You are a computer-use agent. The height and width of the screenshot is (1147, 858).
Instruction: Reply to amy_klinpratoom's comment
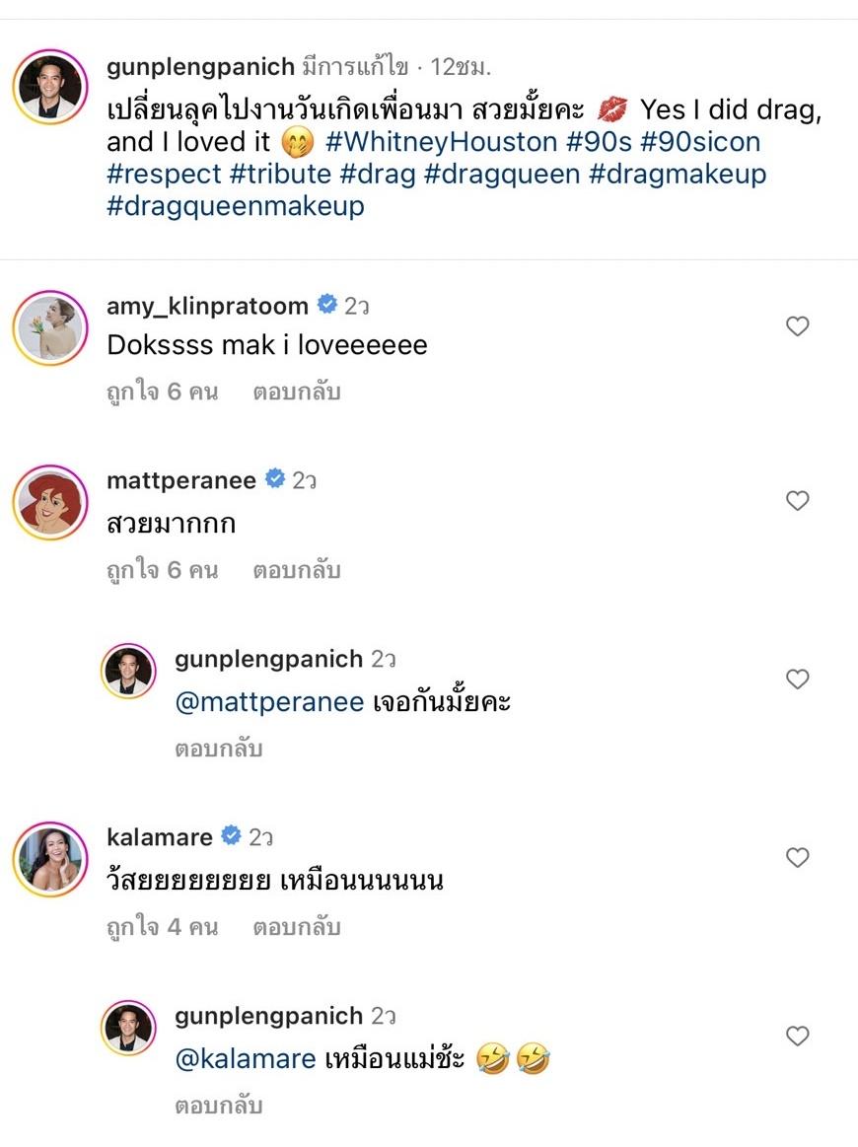(297, 392)
